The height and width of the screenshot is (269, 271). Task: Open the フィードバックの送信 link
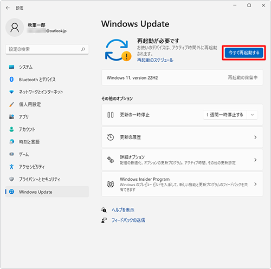point(128,220)
